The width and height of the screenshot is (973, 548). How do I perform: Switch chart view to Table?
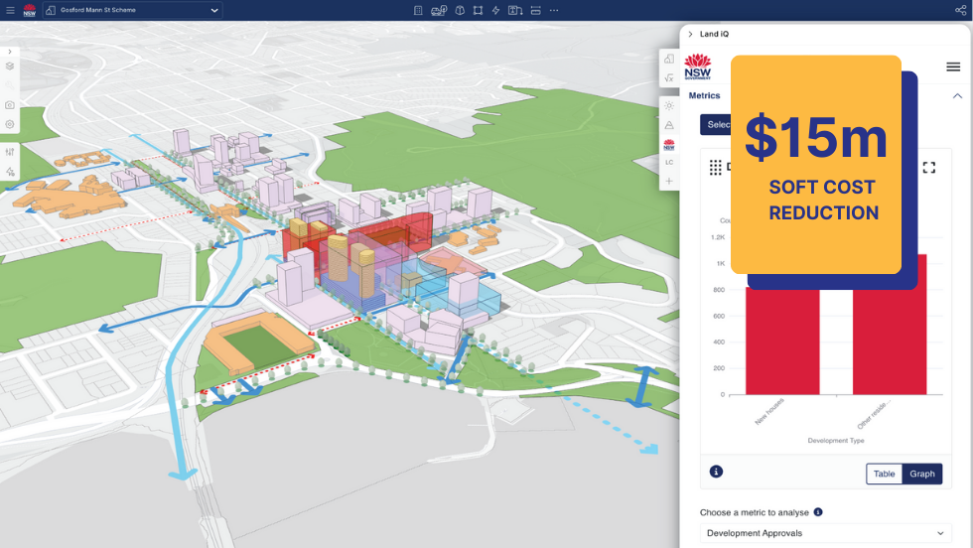(x=884, y=474)
